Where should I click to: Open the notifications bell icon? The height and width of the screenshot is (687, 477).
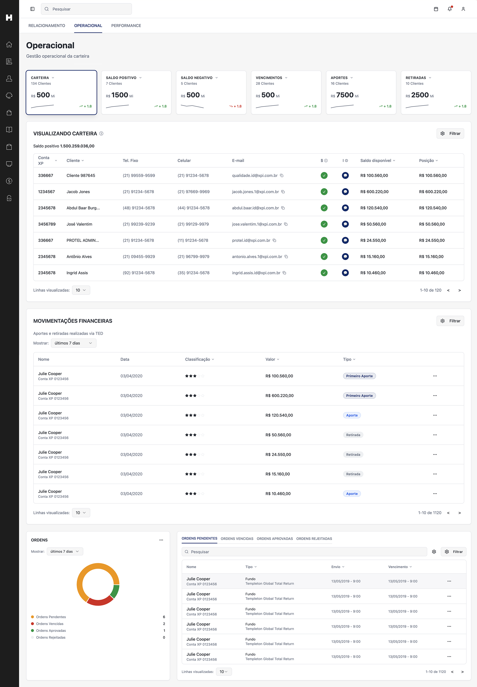449,9
